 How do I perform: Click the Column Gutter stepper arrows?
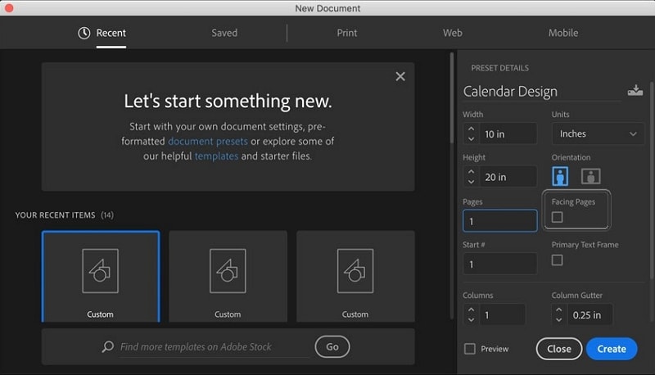tap(559, 314)
